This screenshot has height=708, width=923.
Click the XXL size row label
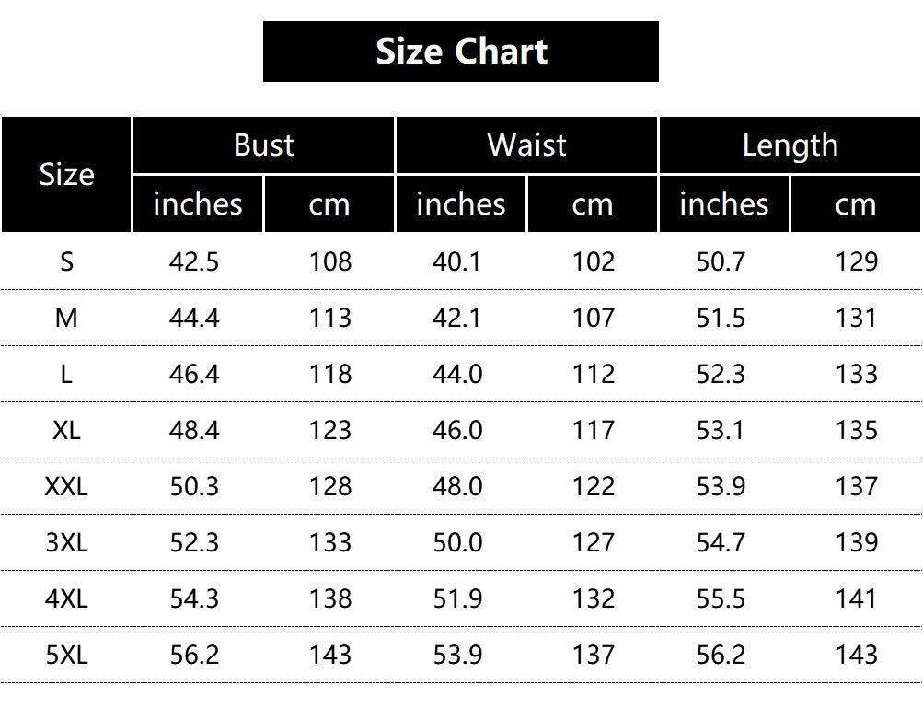pos(66,486)
